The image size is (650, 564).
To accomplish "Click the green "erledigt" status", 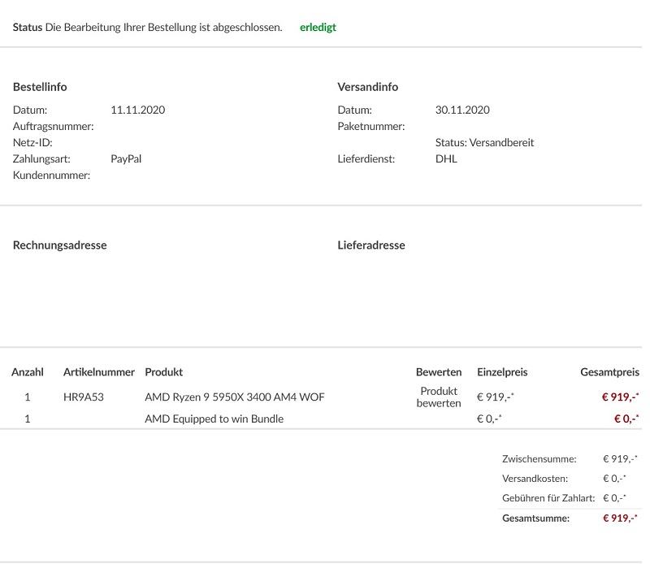I will (318, 28).
